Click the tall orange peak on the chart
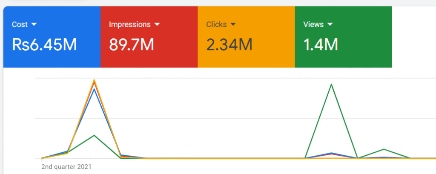This screenshot has height=174, width=436. pyautogui.click(x=94, y=80)
